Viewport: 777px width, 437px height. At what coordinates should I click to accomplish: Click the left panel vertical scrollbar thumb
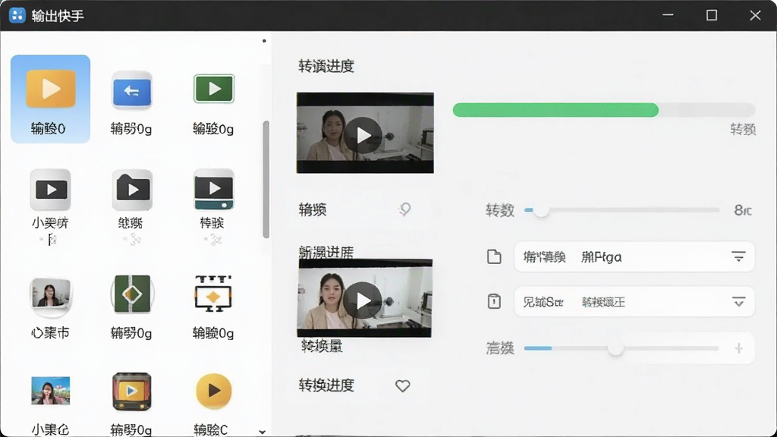266,179
